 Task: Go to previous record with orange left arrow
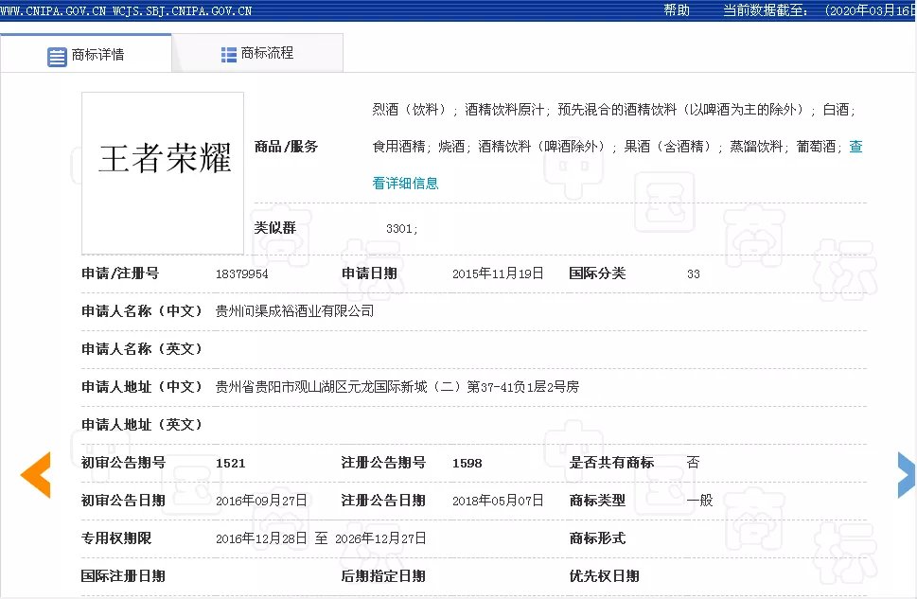[35, 475]
